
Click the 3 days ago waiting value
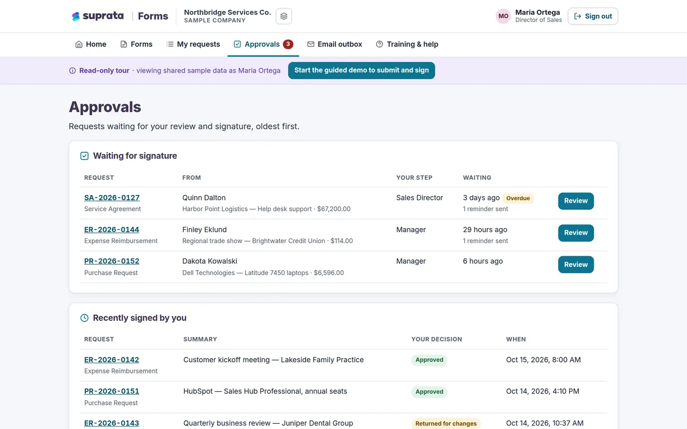(481, 197)
